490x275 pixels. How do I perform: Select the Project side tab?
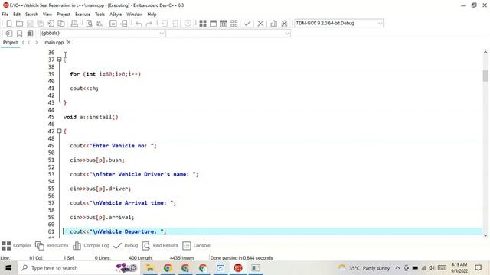pyautogui.click(x=10, y=43)
